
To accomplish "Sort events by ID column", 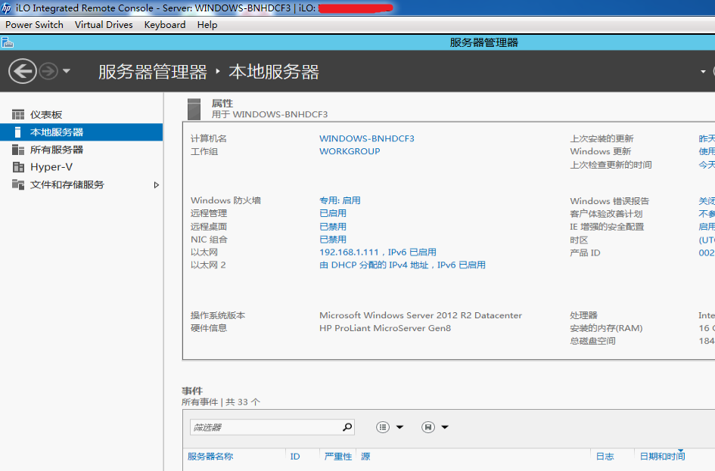I will coord(295,457).
